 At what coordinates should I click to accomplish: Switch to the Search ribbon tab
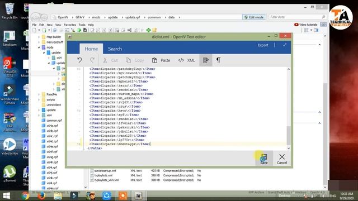115,49
